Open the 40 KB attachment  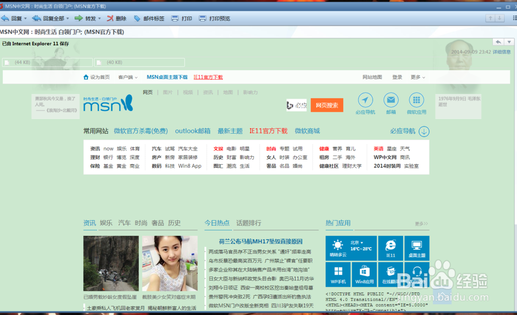[x=140, y=62]
